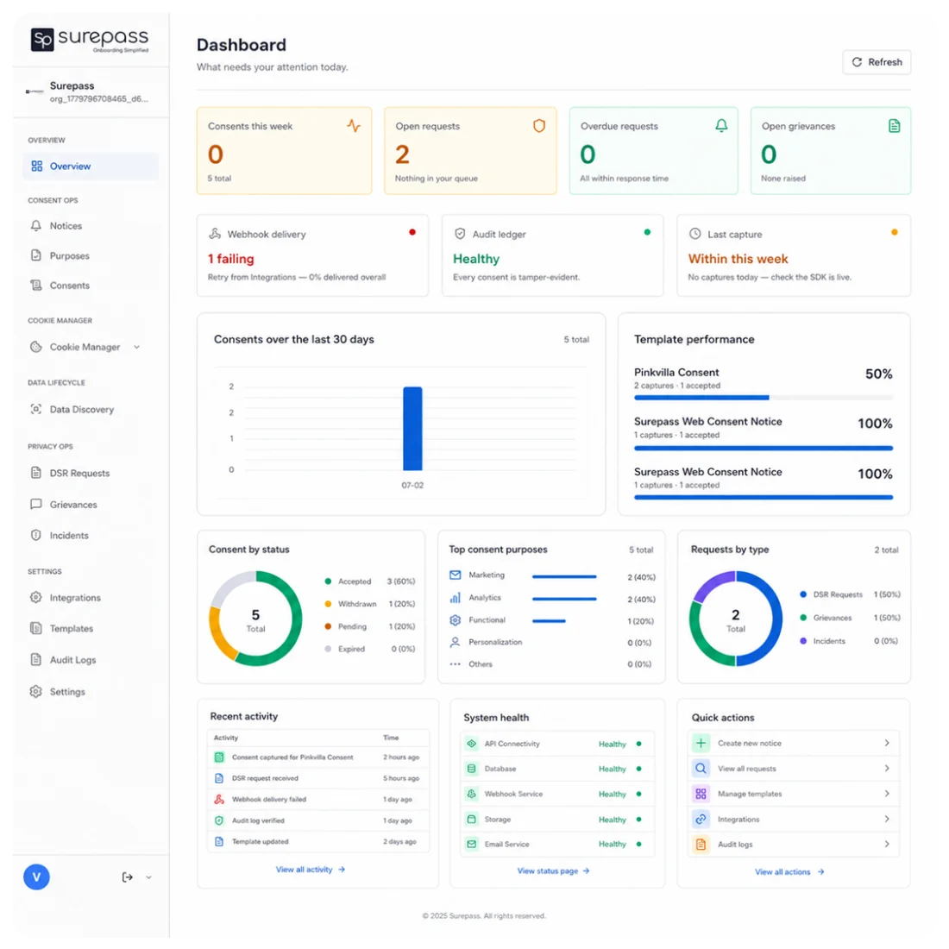Navigate to Audit Logs in the sidebar
Viewport: 949px width, 949px height.
click(x=91, y=660)
